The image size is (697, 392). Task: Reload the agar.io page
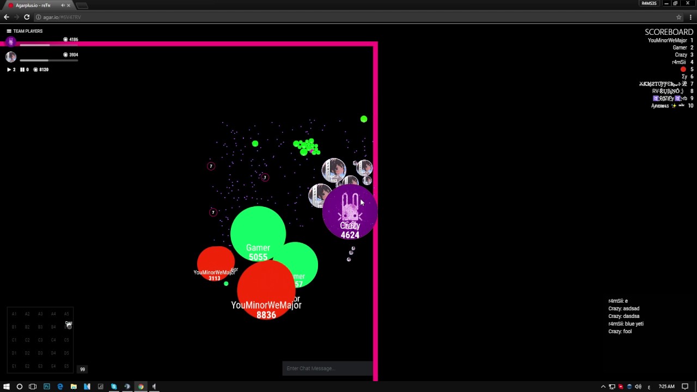[26, 17]
